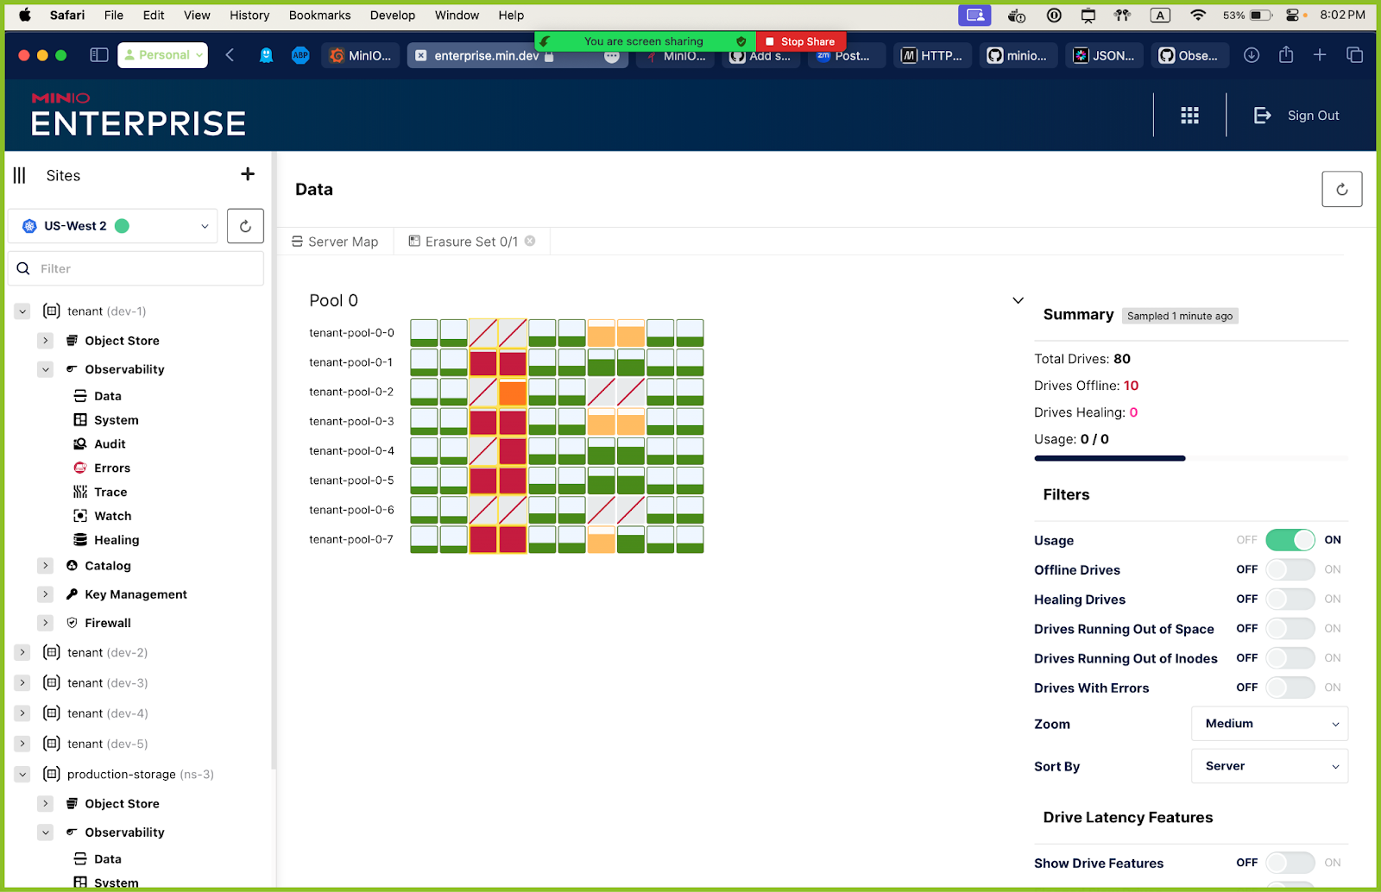This screenshot has height=892, width=1381.
Task: Click the add site plus icon
Action: tap(248, 174)
